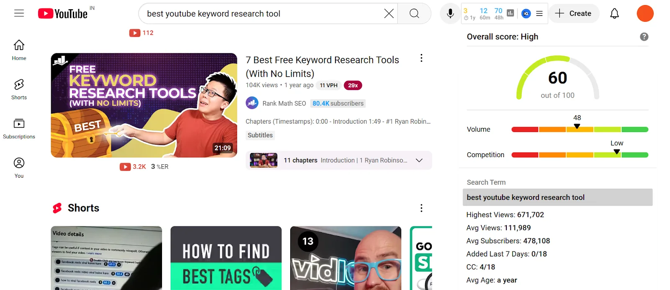Click the Competition score bar

tap(580, 155)
